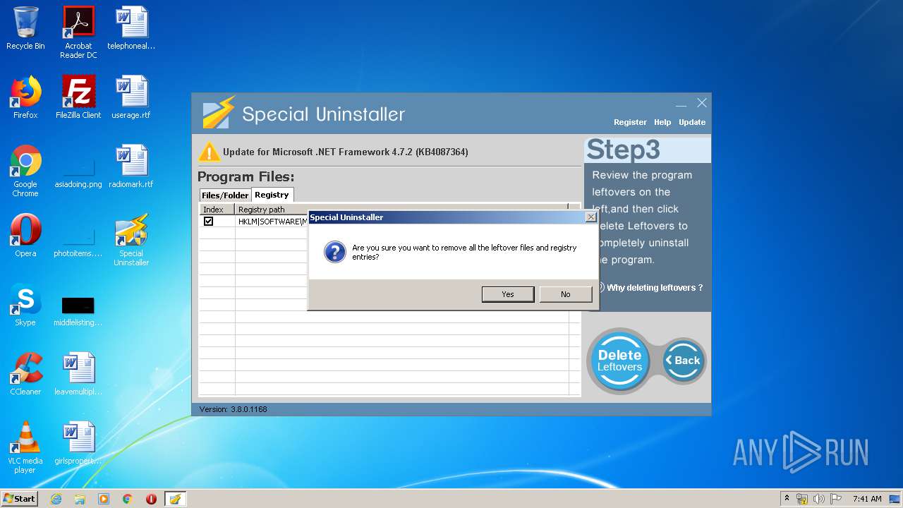Select the Google Chrome desktop shortcut

tap(25, 171)
